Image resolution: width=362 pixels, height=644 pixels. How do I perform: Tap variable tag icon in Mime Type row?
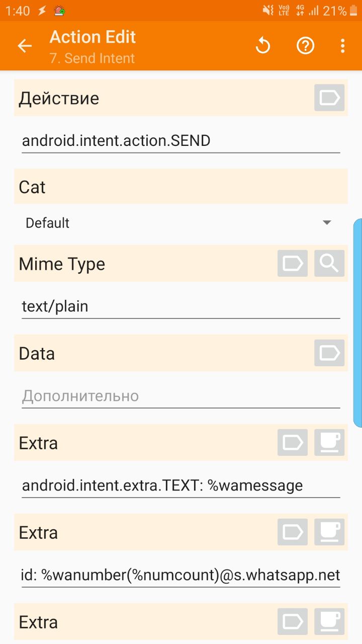click(293, 263)
